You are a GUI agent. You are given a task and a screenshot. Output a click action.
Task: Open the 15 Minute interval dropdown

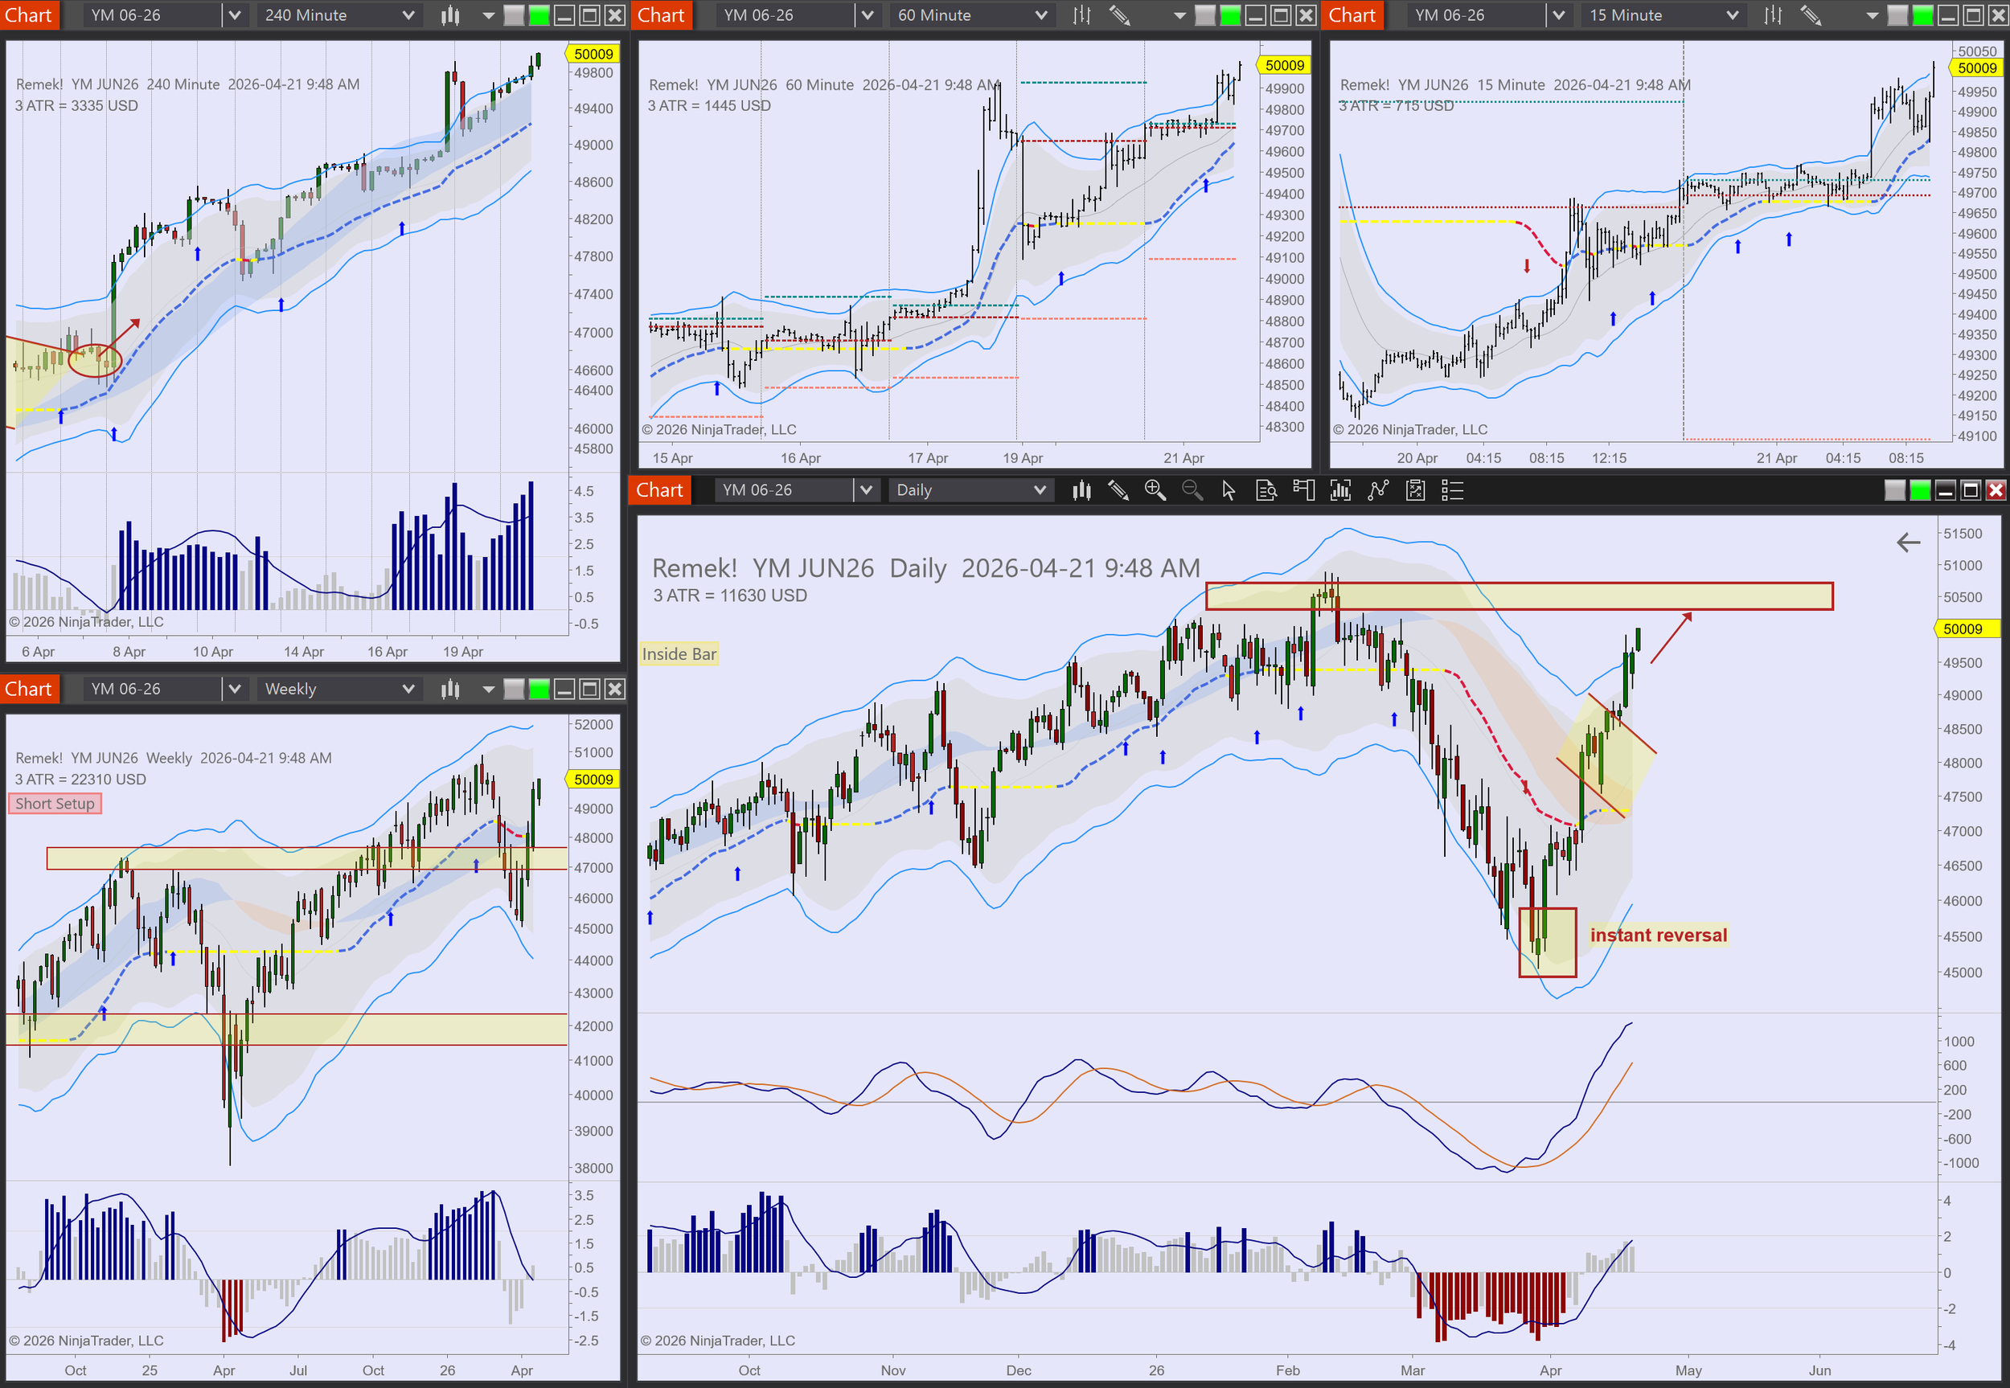pyautogui.click(x=1732, y=14)
